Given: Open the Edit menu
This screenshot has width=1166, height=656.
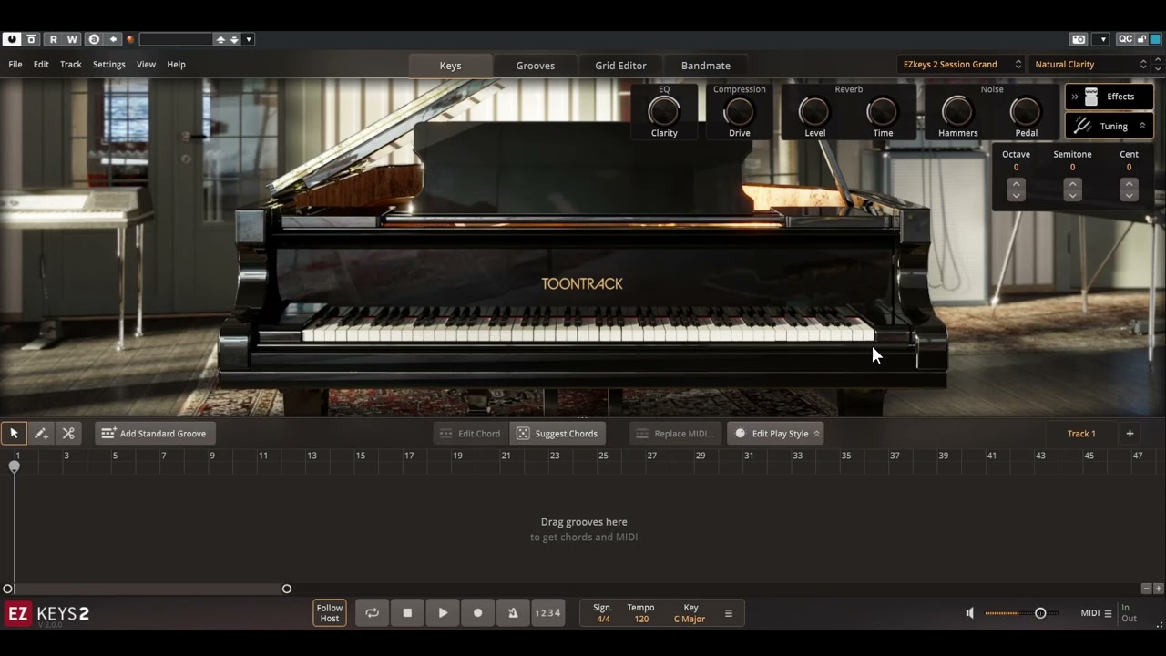Looking at the screenshot, I should click(x=41, y=65).
